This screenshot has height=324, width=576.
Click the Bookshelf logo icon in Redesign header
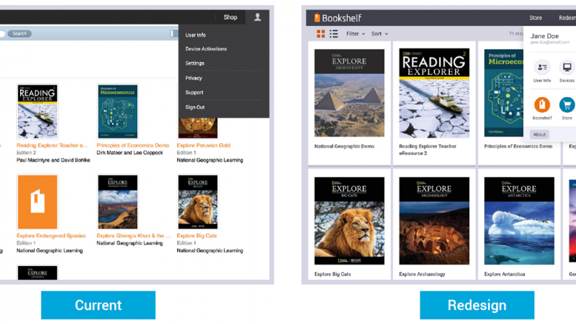317,18
